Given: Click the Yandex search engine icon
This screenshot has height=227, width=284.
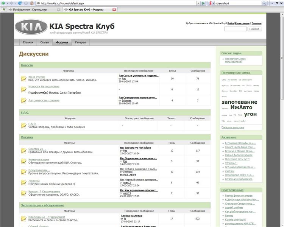Looking at the screenshot, I should (x=210, y=3).
